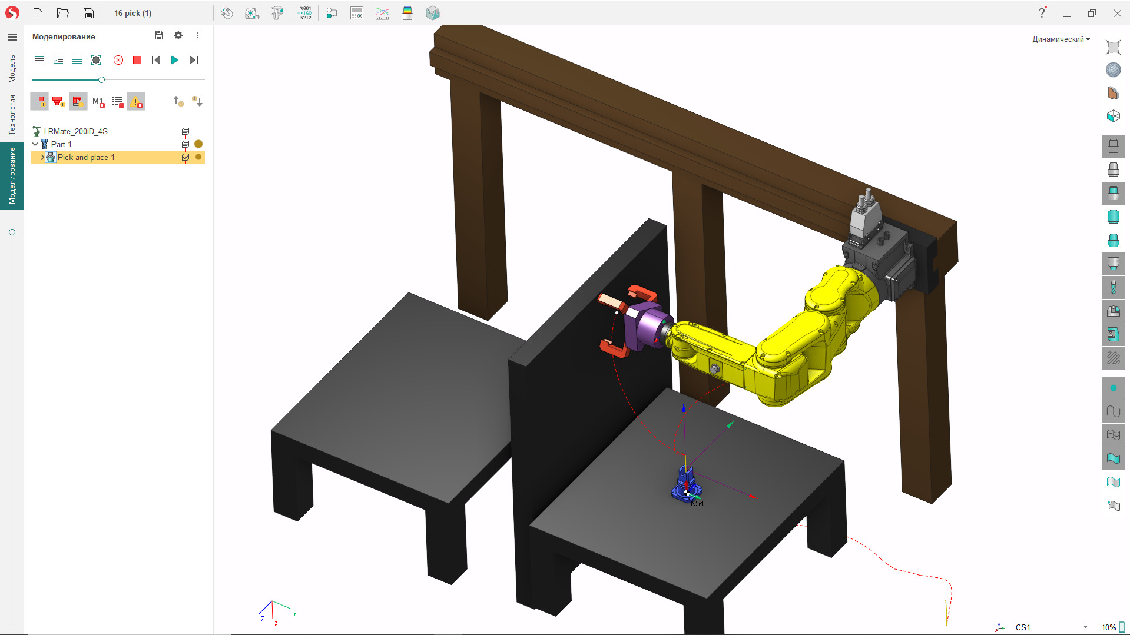This screenshot has height=635, width=1130.
Task: Click the caliper measurement icon
Action: 277,13
